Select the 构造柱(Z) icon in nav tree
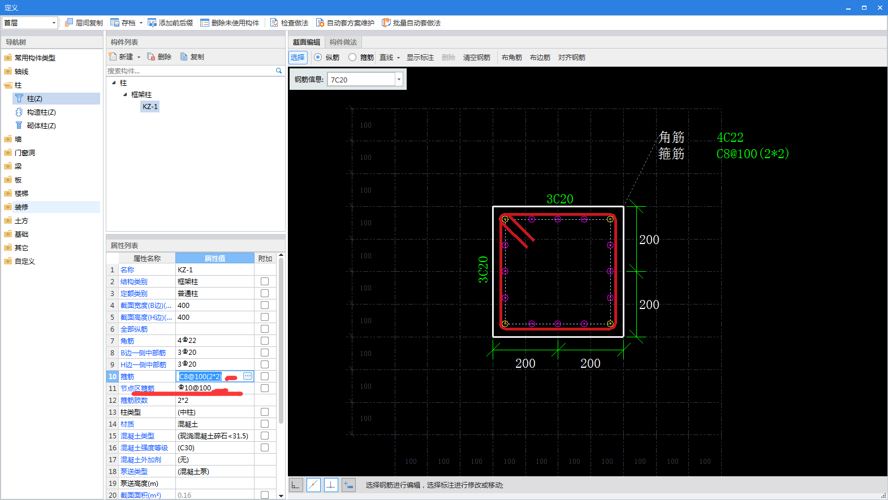Image resolution: width=888 pixels, height=500 pixels. pos(19,112)
